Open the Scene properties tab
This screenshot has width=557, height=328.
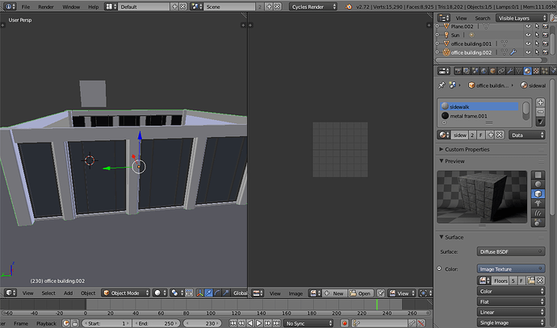[475, 71]
